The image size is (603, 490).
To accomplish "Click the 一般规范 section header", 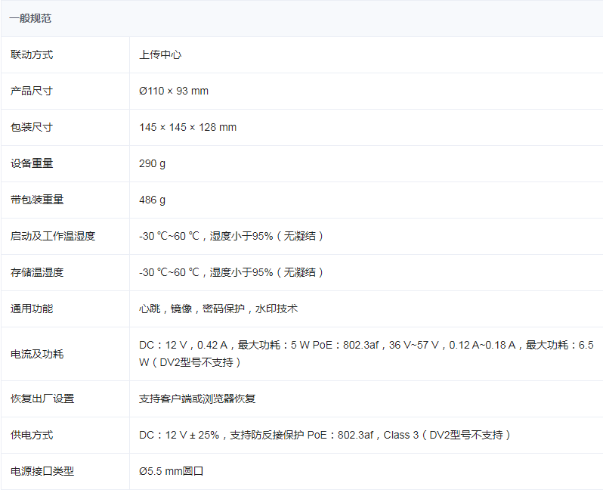I will tap(30, 18).
